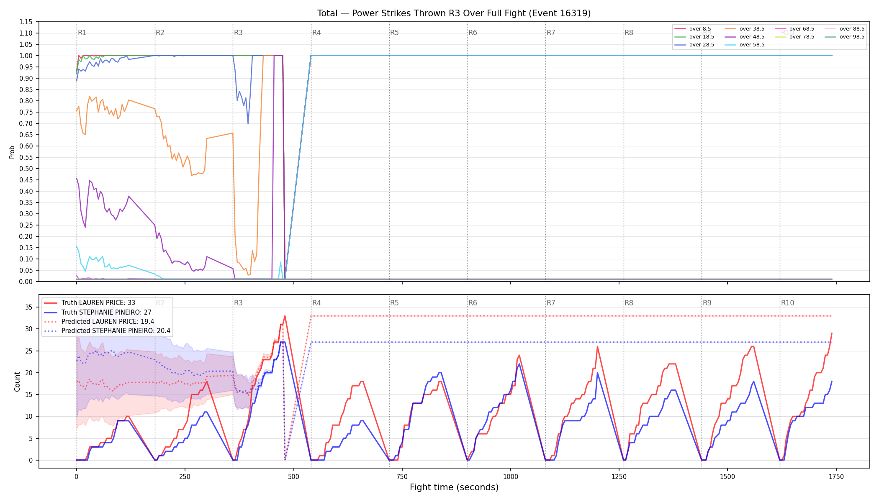This screenshot has height=502, width=879.
Task: Click the R2 round label in the top chart
Action: point(160,33)
